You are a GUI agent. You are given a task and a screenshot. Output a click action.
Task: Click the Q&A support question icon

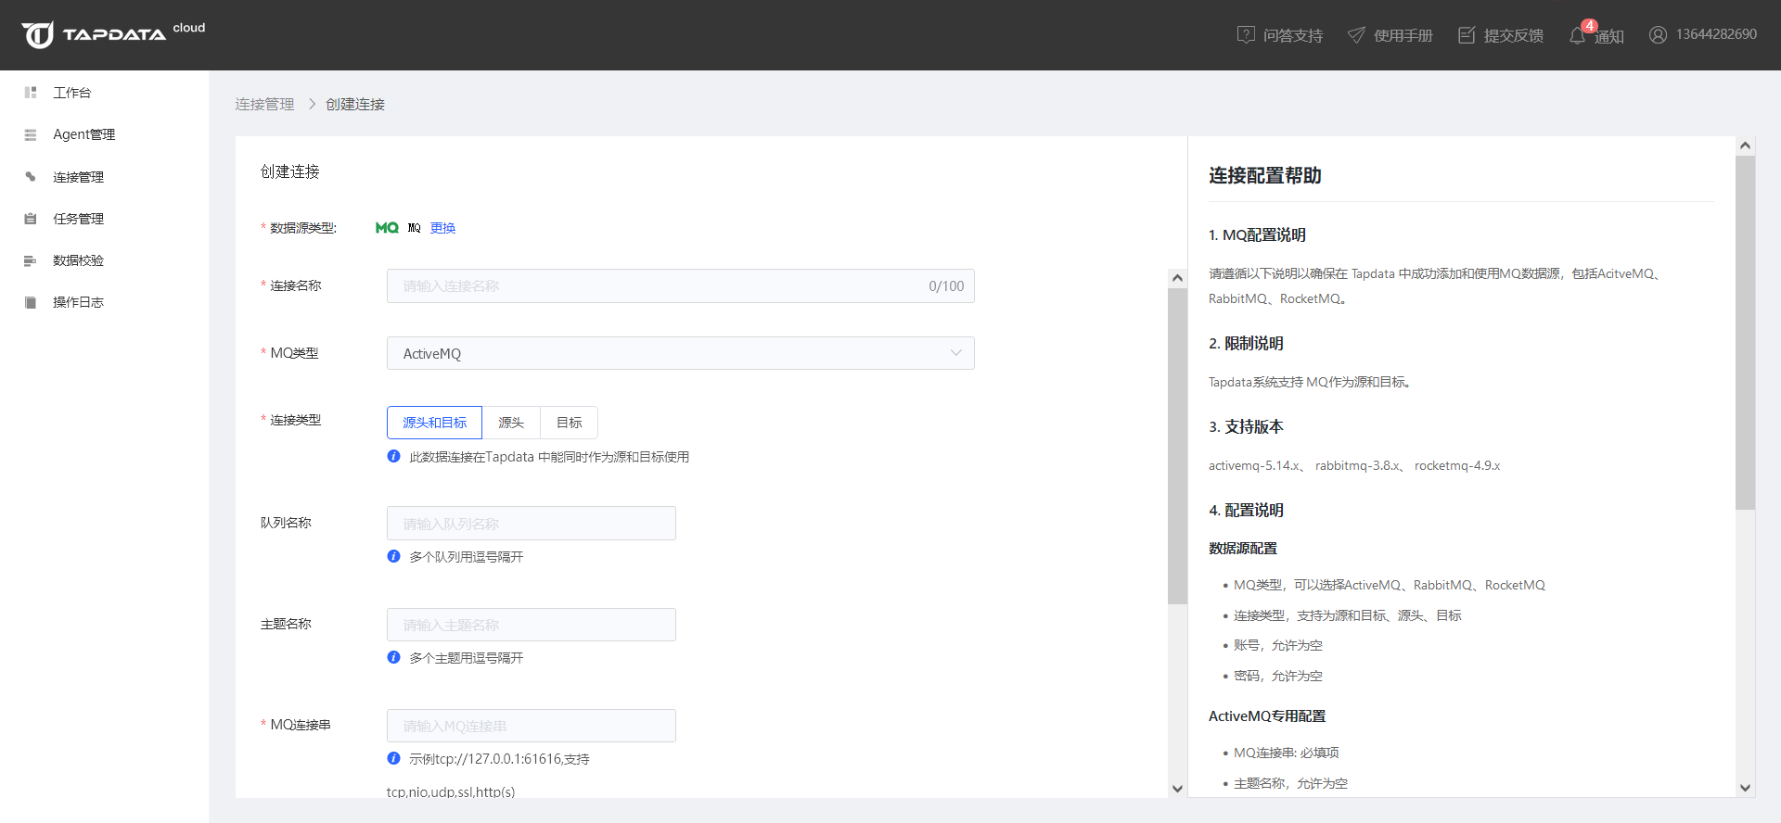1246,35
